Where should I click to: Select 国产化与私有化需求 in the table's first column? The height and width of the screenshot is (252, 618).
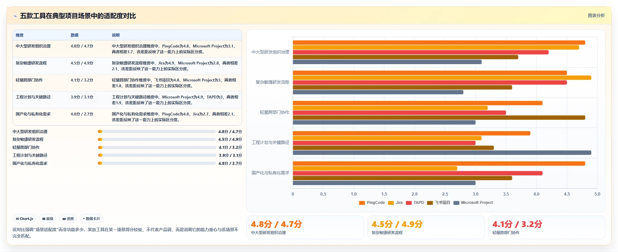(x=33, y=114)
